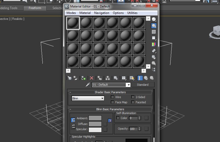
Task: Click Get Material icon
Action: (x=69, y=78)
